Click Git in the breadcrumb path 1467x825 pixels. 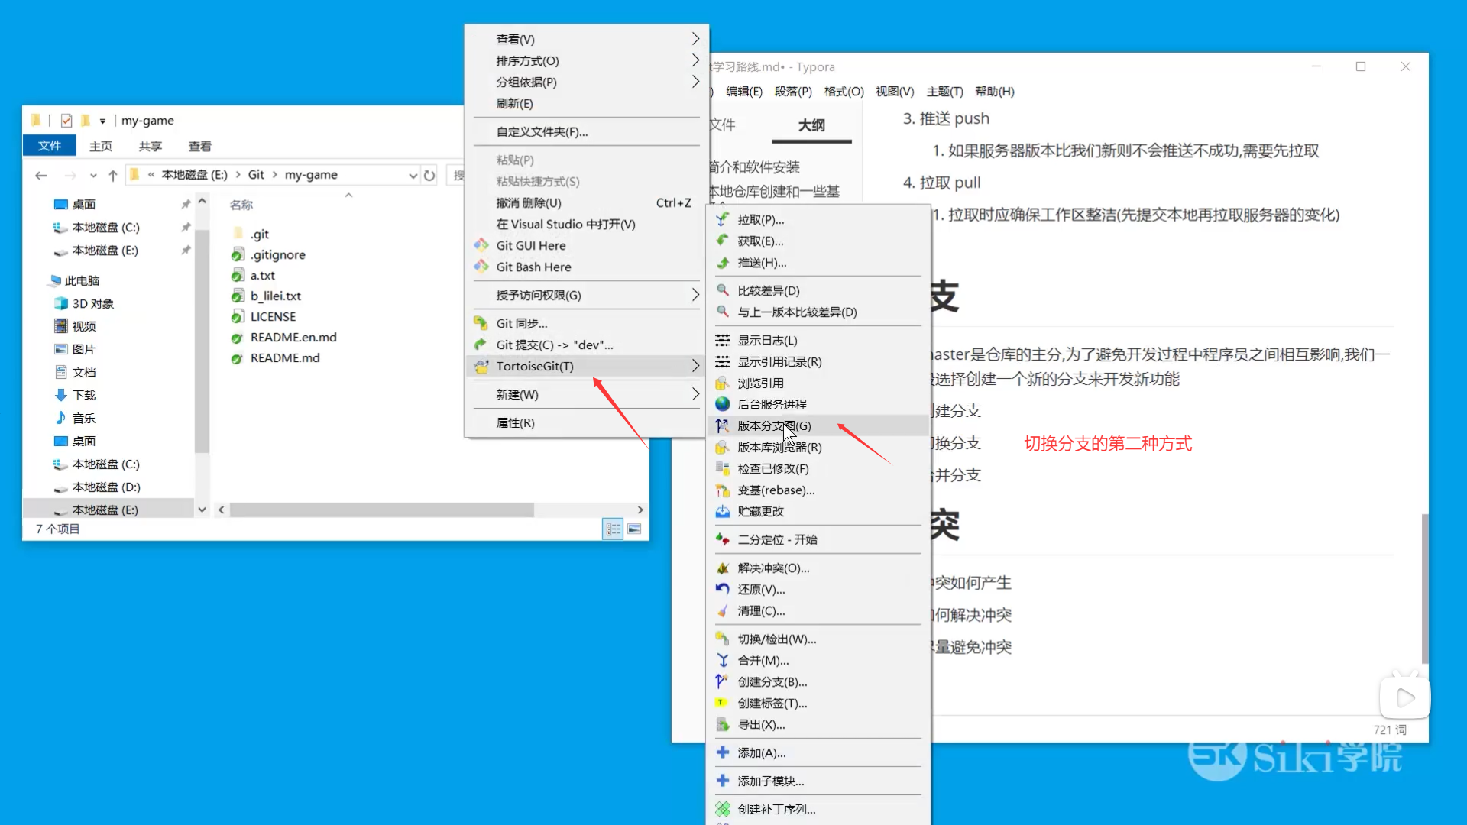[256, 174]
